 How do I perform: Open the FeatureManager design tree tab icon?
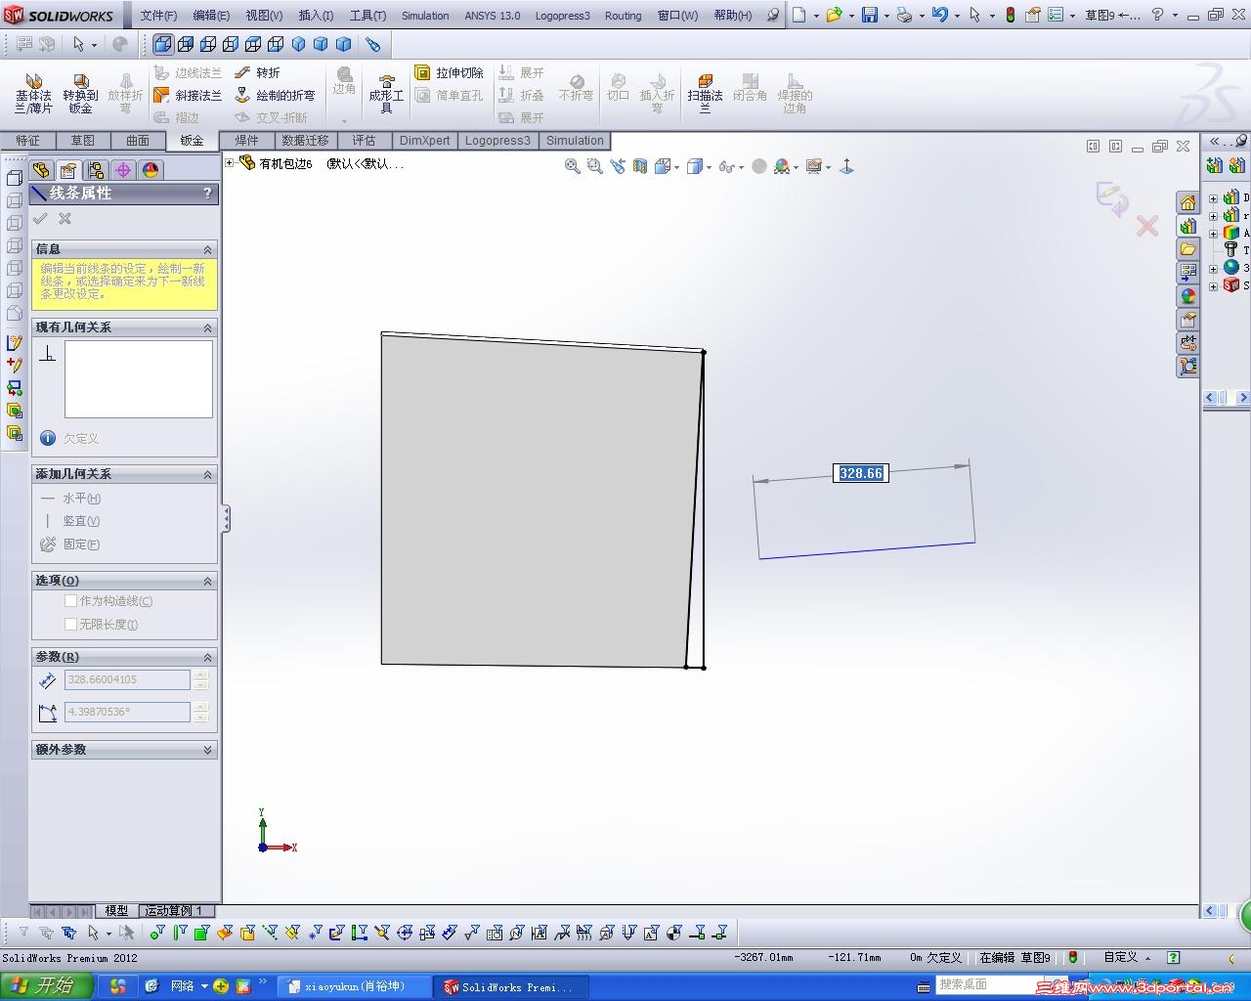[41, 170]
